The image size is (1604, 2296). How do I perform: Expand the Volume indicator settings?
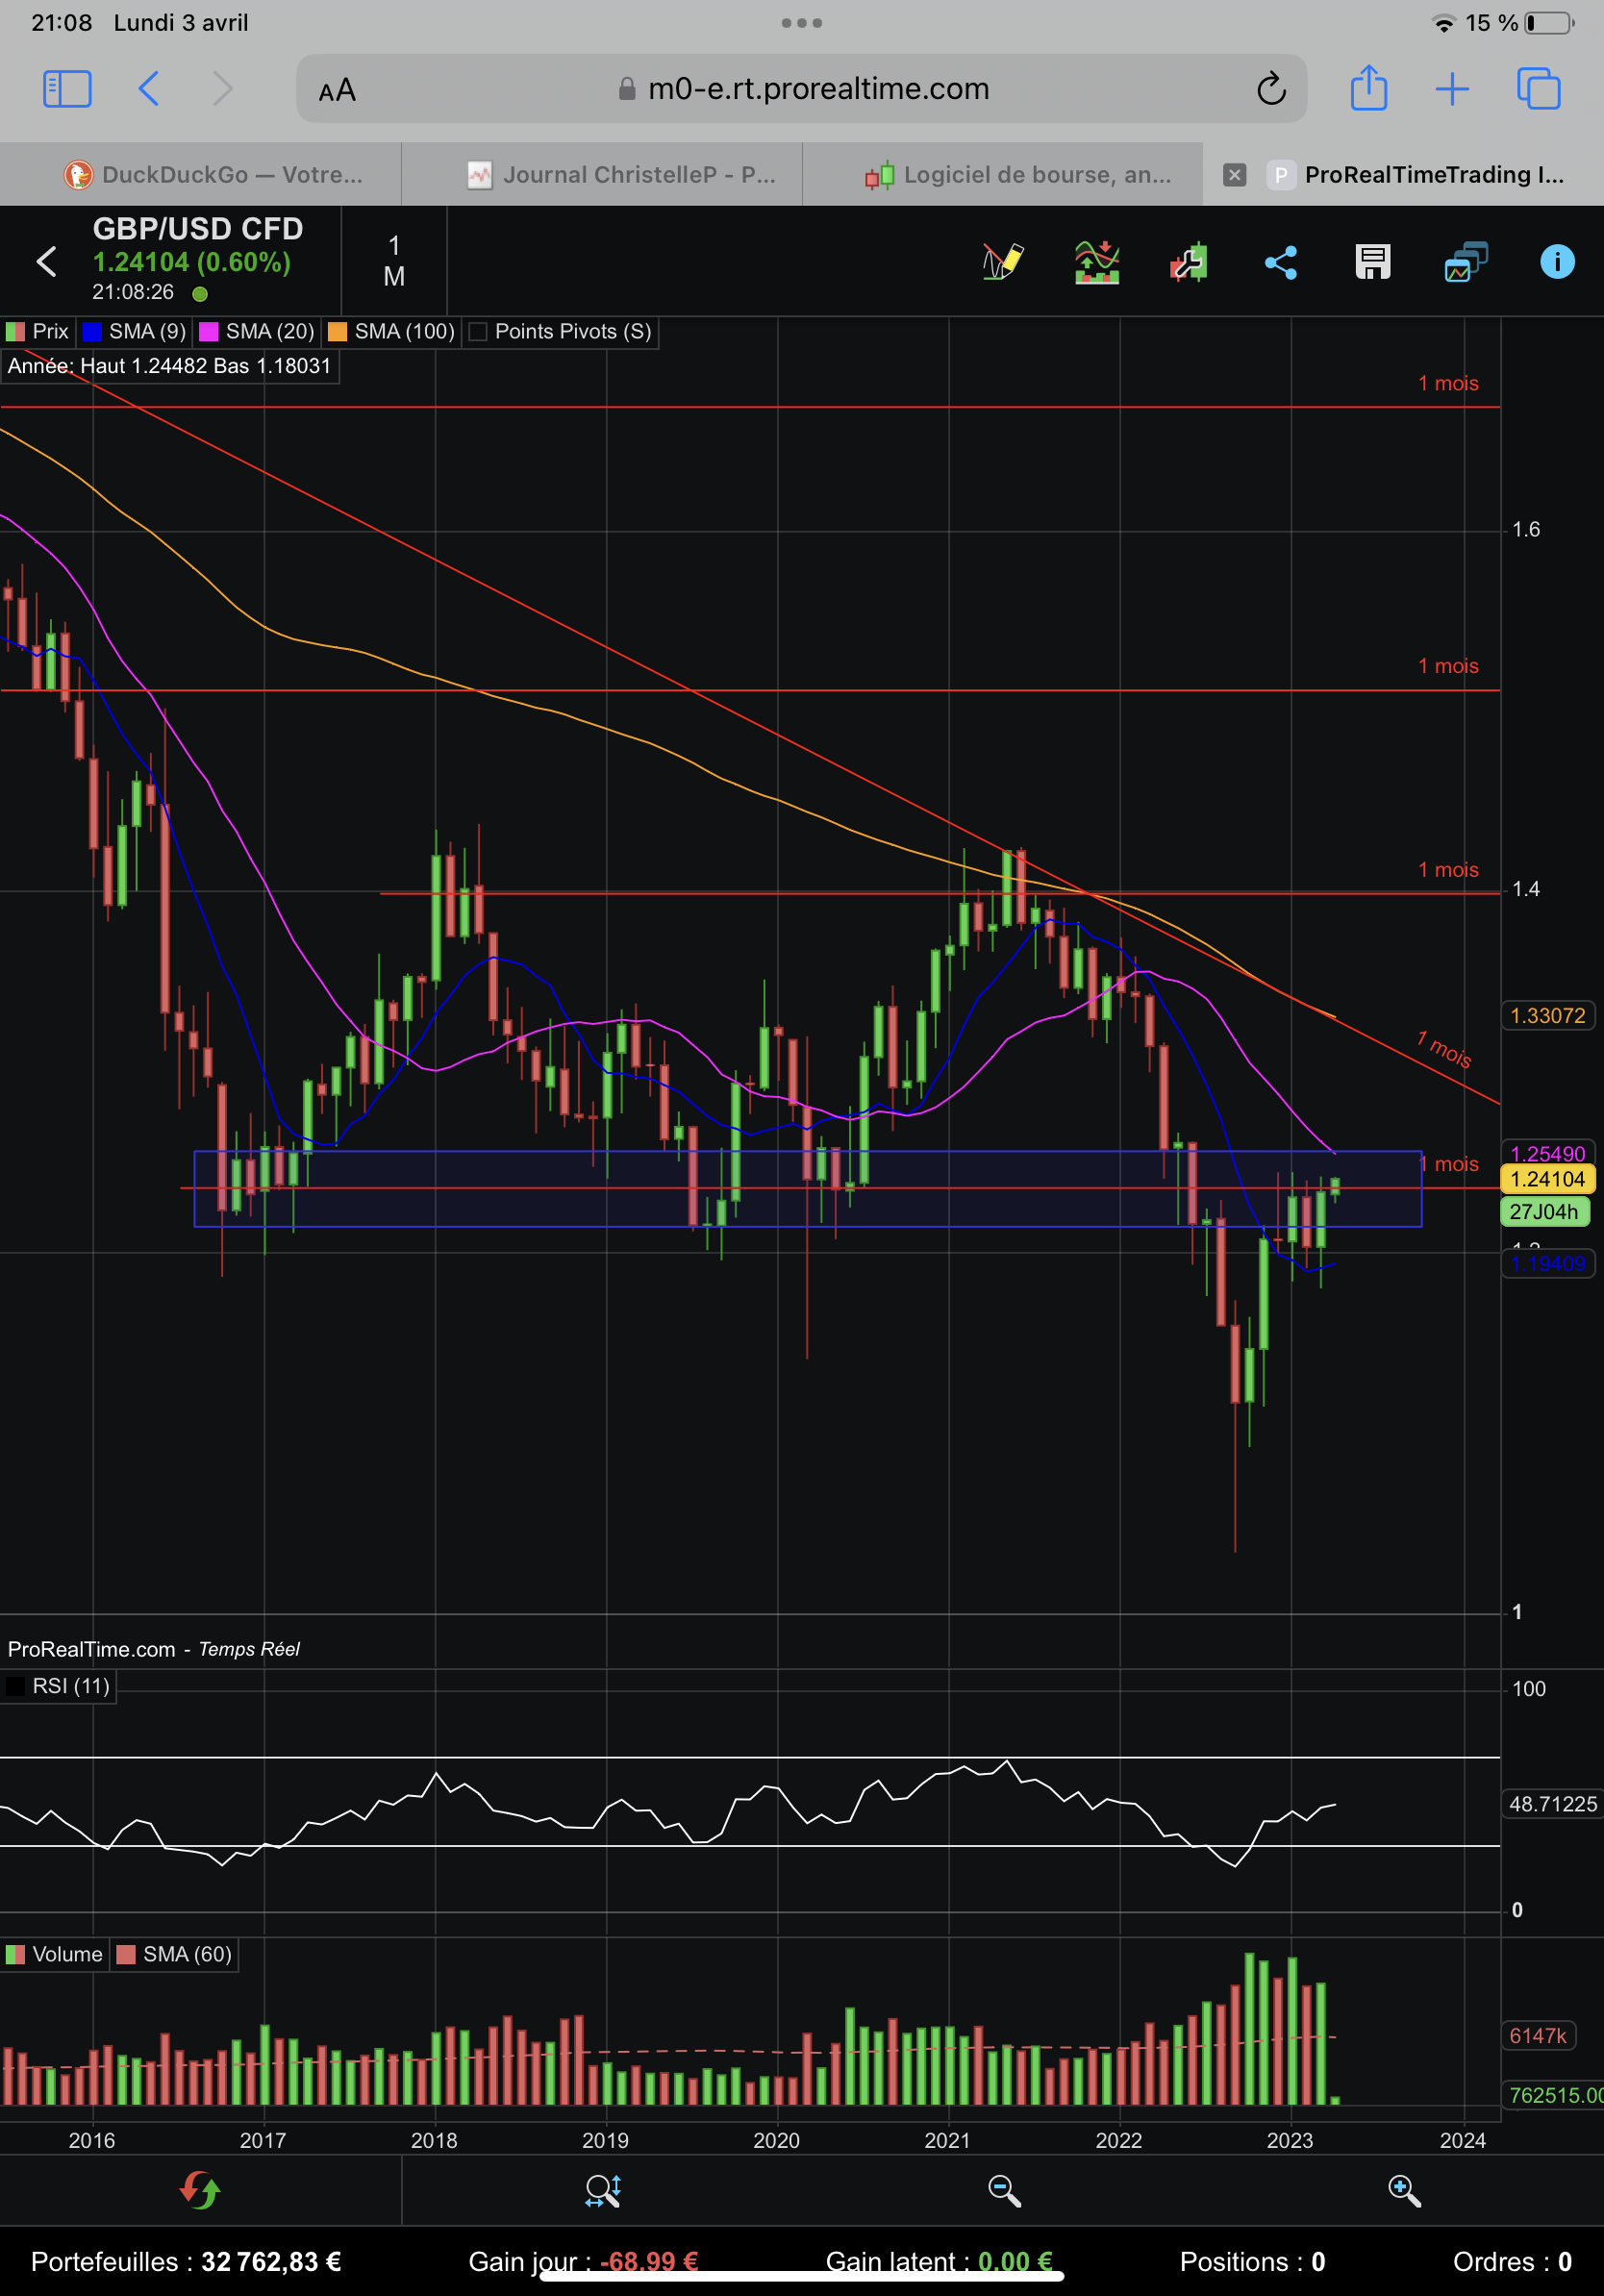54,1954
